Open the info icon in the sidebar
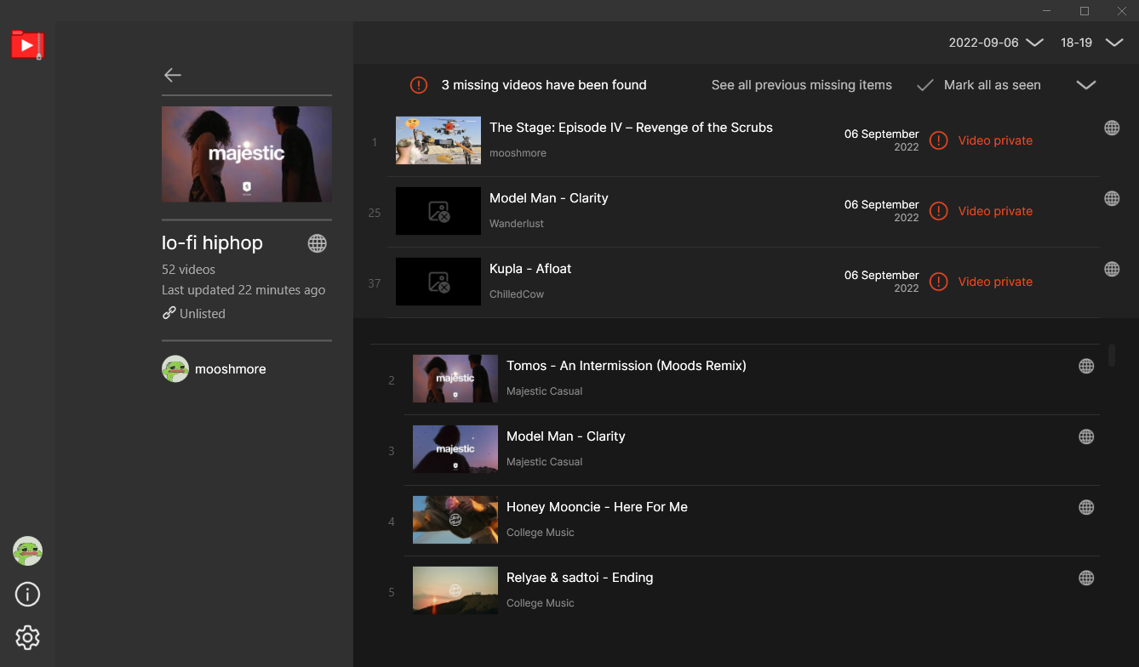Screen dimensions: 1139x667 click(x=27, y=594)
